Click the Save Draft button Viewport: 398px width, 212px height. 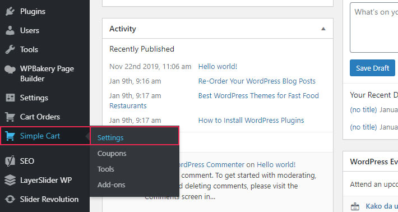[372, 68]
